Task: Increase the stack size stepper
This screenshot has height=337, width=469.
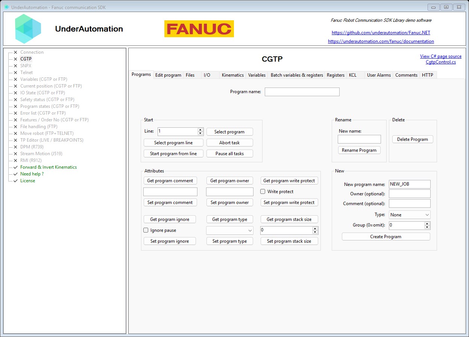Action: coord(315,228)
